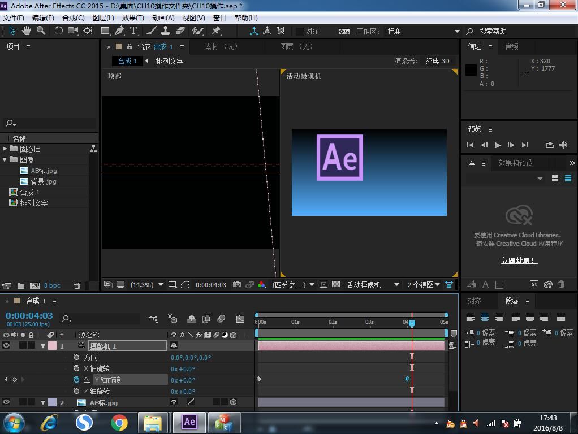Click the new composition icon in Project panel

[34, 285]
